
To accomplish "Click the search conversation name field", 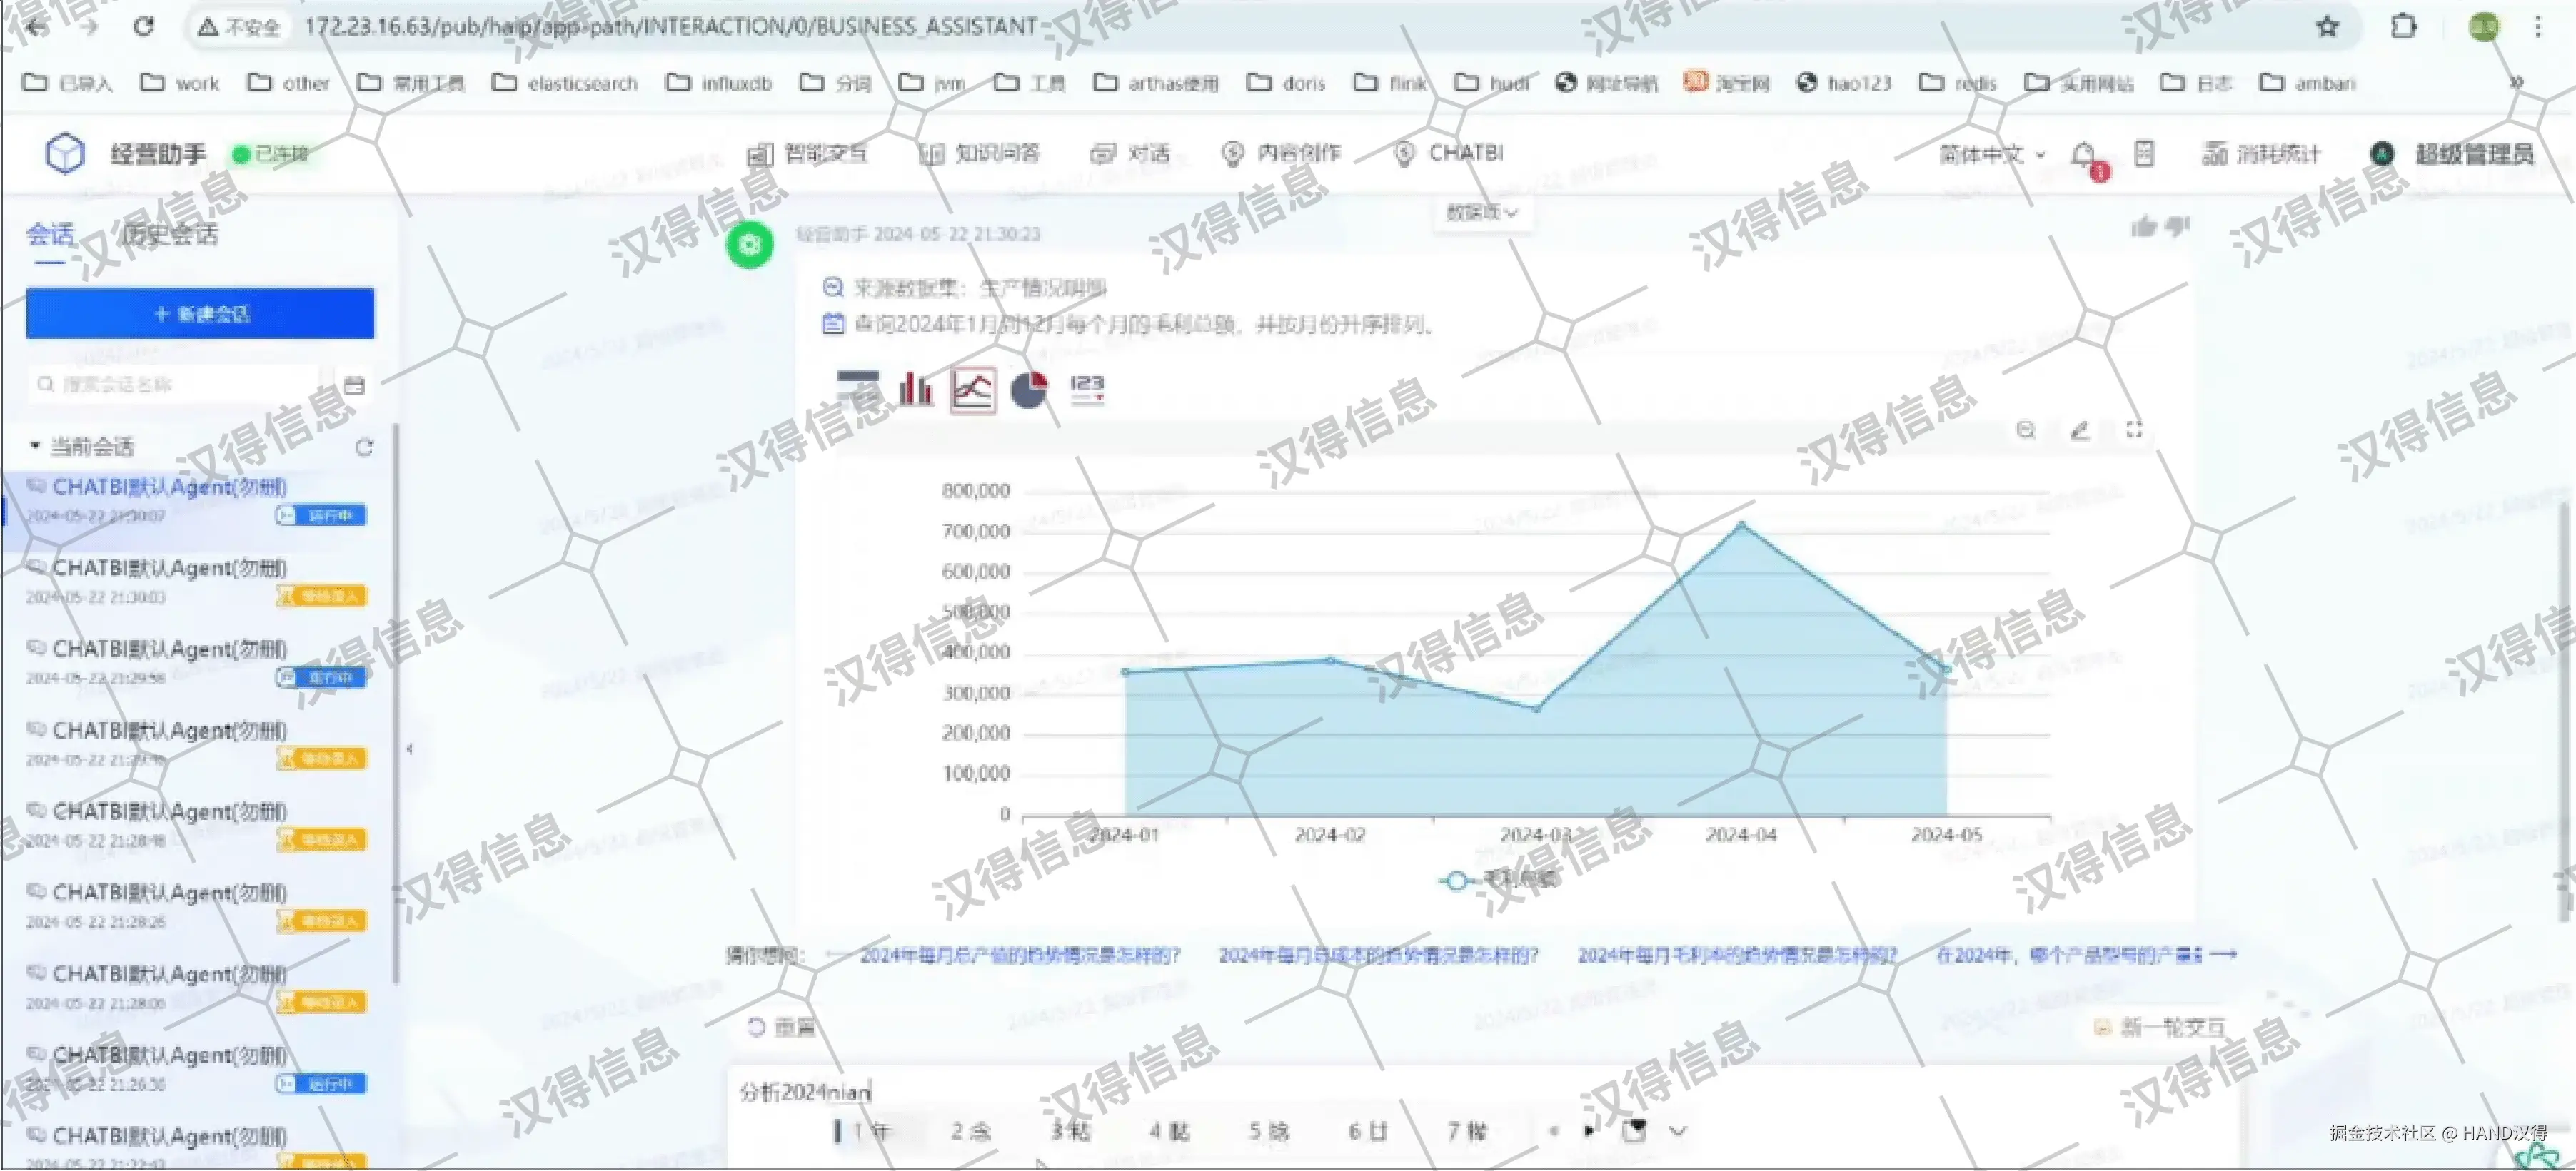I will pos(180,385).
